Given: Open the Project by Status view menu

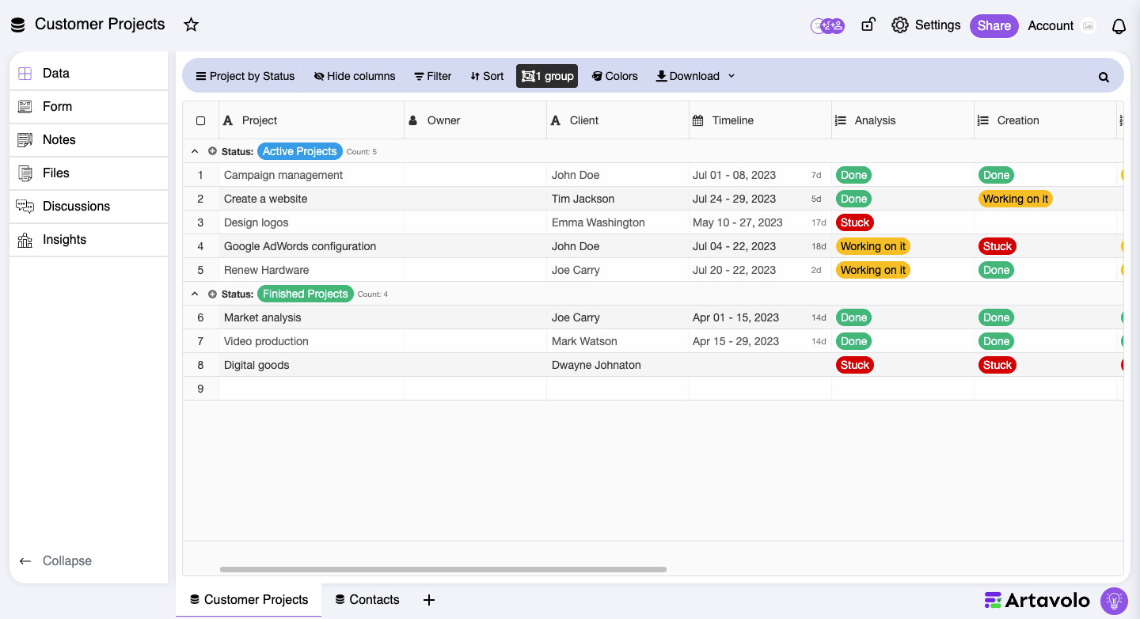Looking at the screenshot, I should click(245, 76).
